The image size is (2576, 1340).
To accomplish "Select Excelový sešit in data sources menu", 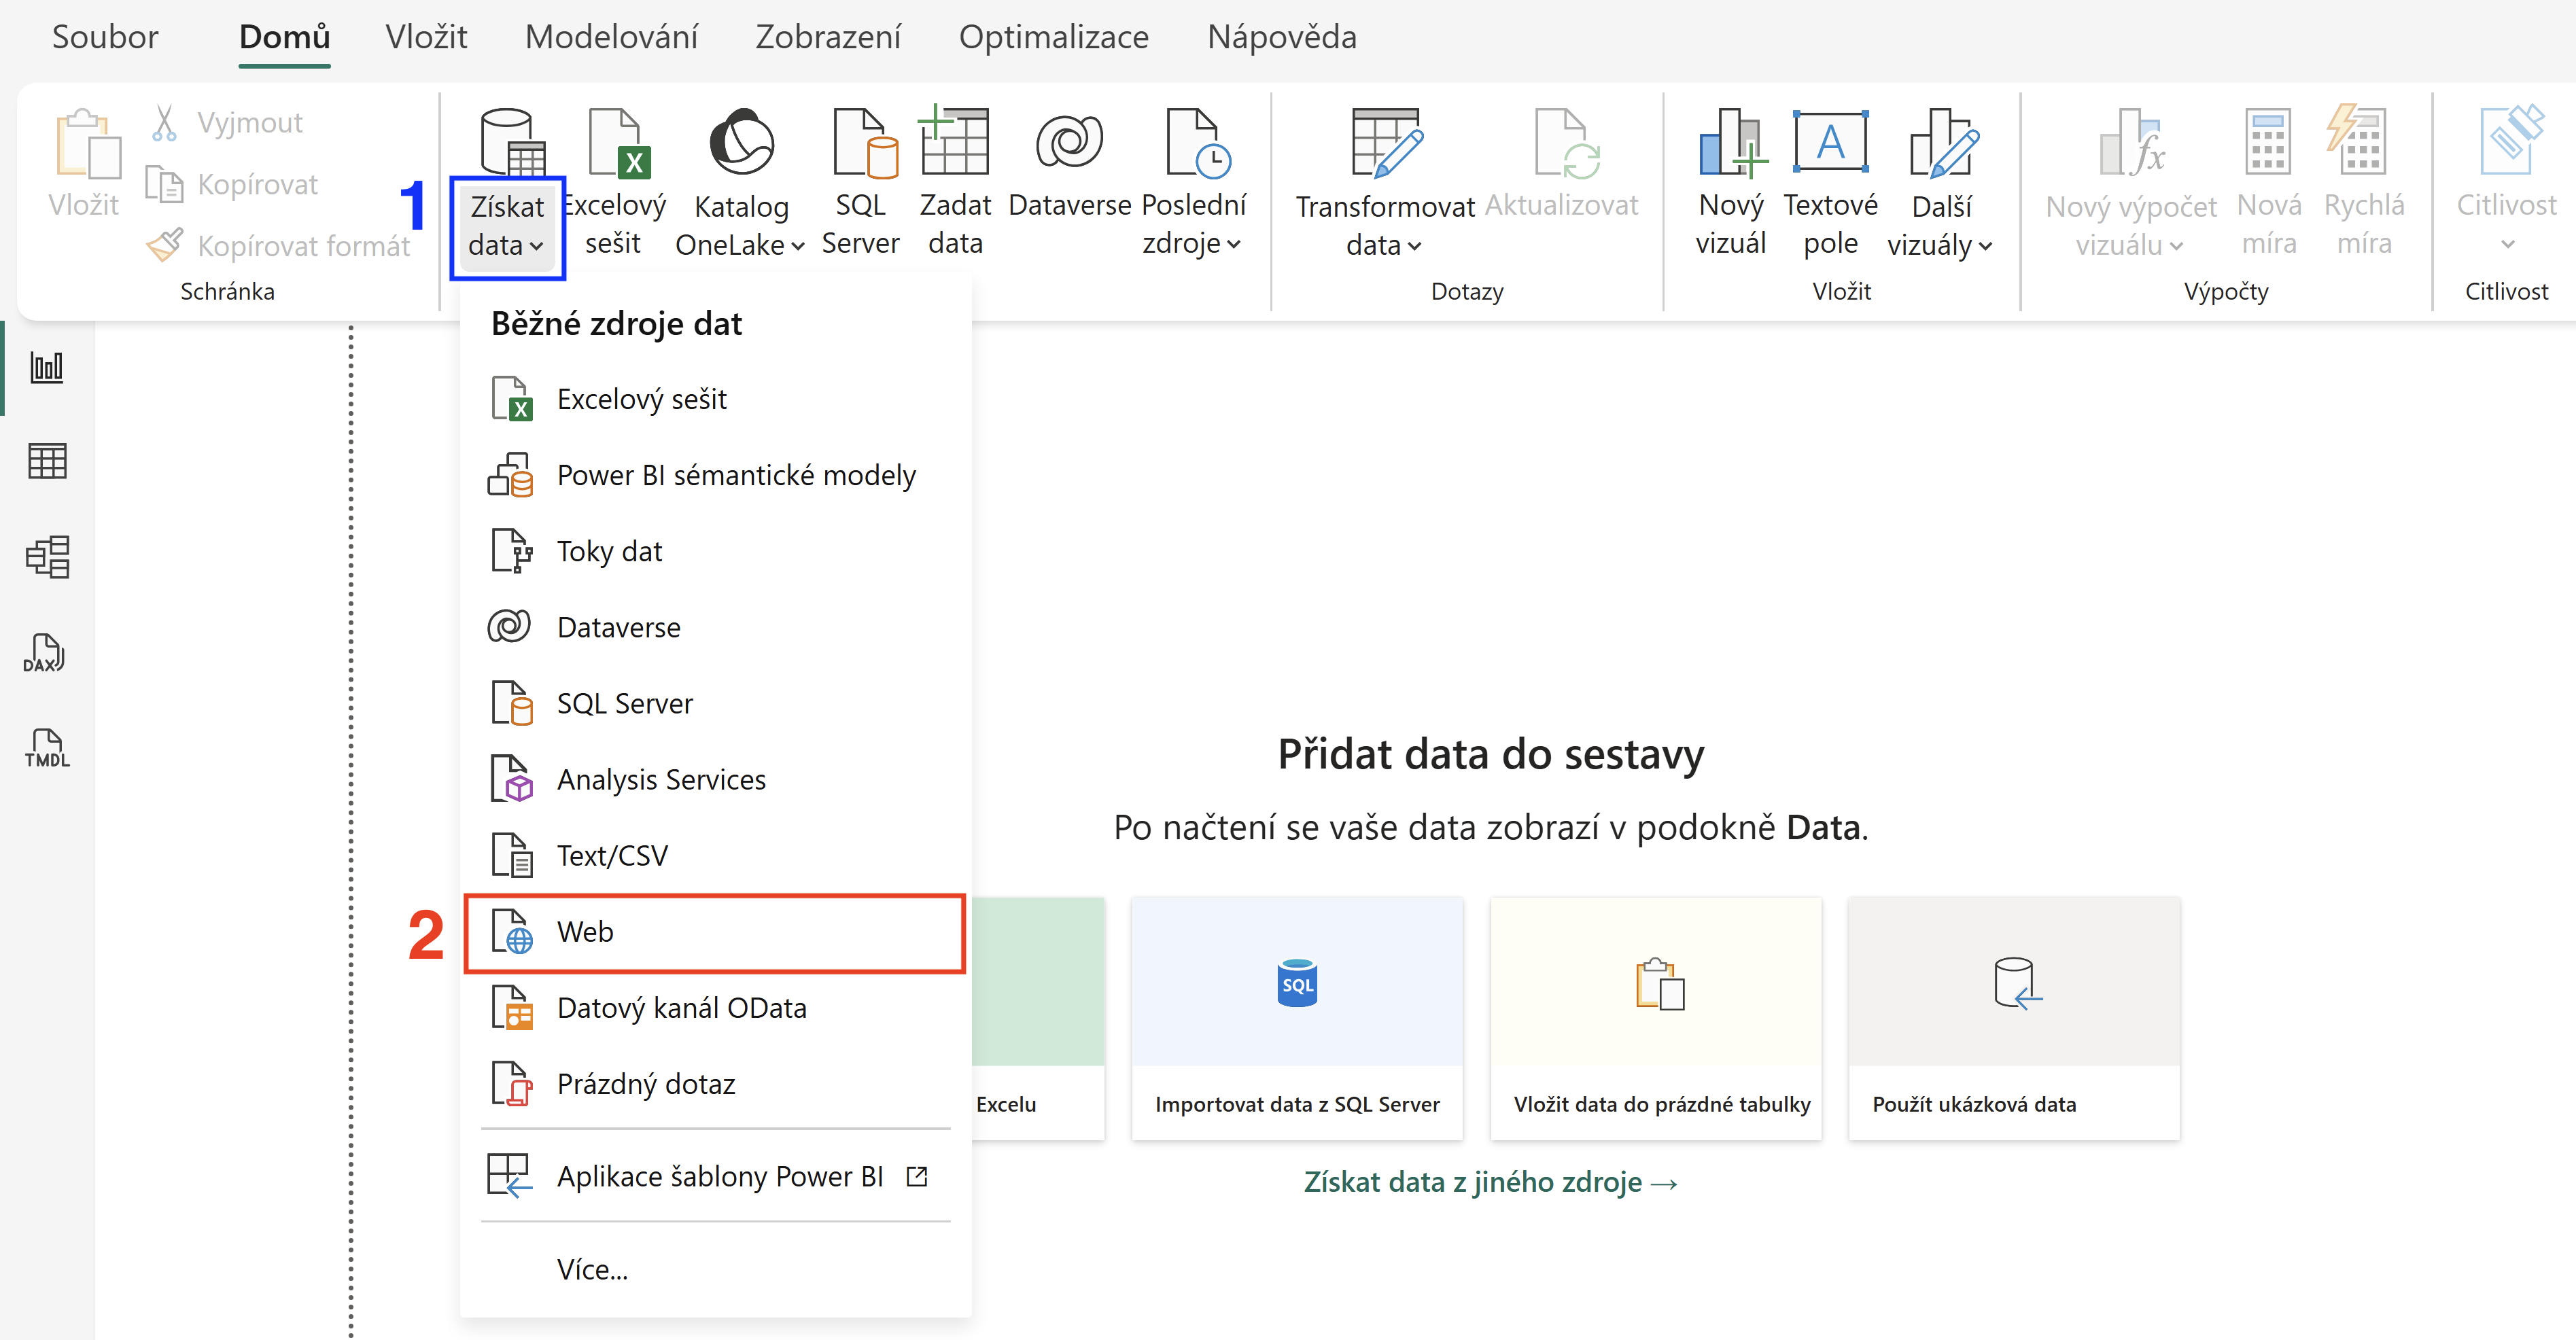I will tap(716, 399).
